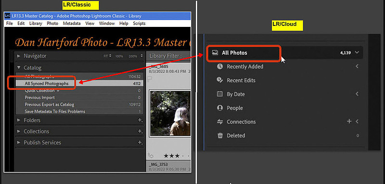Click the flag icon on _MG_3685 cell
Image resolution: width=385 pixels, height=184 pixels.
pos(150,78)
